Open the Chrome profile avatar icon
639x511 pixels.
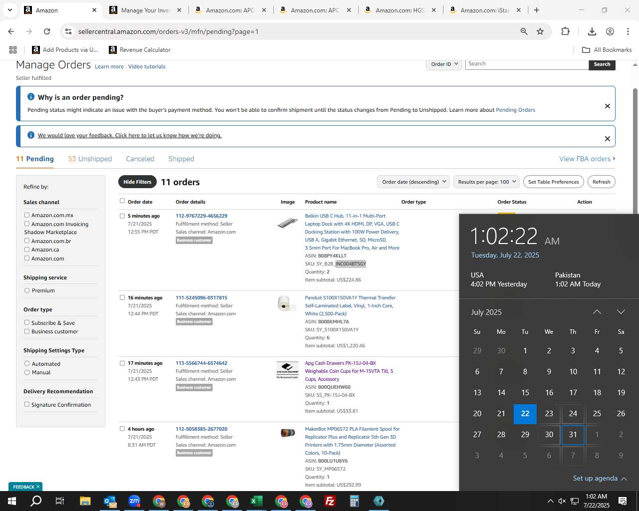(x=610, y=31)
